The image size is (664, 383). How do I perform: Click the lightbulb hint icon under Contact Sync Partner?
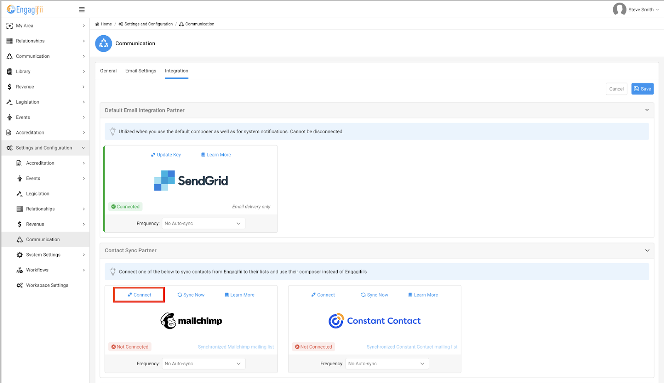point(112,272)
